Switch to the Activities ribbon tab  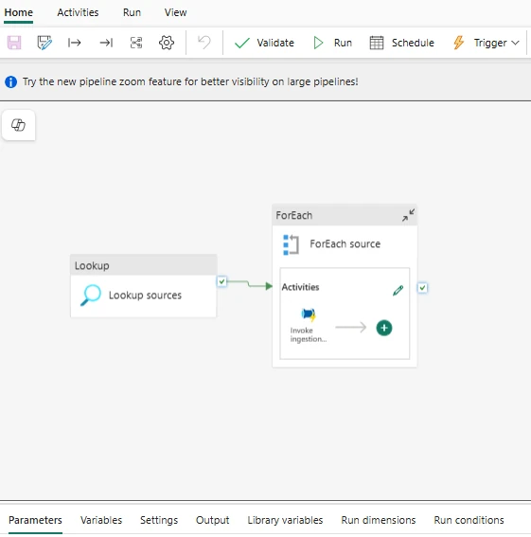pos(78,12)
